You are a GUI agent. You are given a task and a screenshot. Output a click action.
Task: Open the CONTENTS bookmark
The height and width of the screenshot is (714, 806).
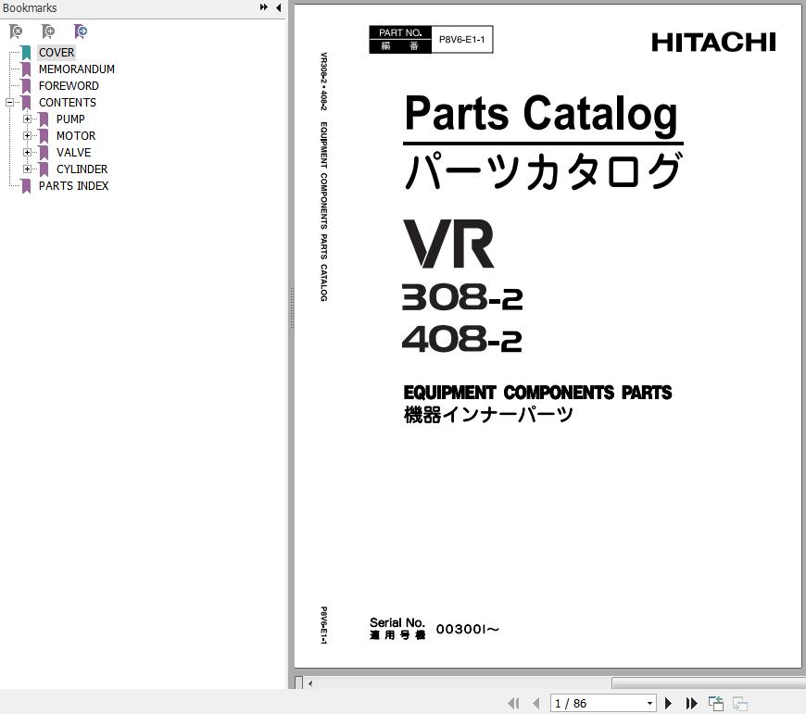point(68,102)
